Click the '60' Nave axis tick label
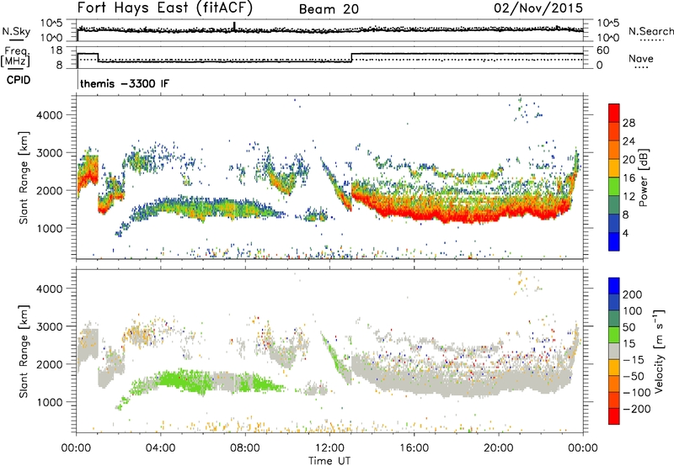Viewport: 674px width, 466px height. point(602,50)
